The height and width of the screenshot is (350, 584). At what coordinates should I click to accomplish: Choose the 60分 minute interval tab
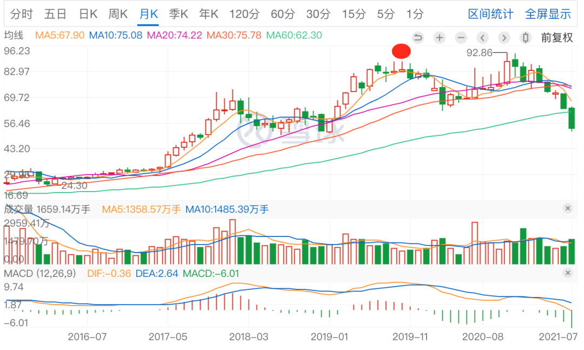click(x=282, y=14)
